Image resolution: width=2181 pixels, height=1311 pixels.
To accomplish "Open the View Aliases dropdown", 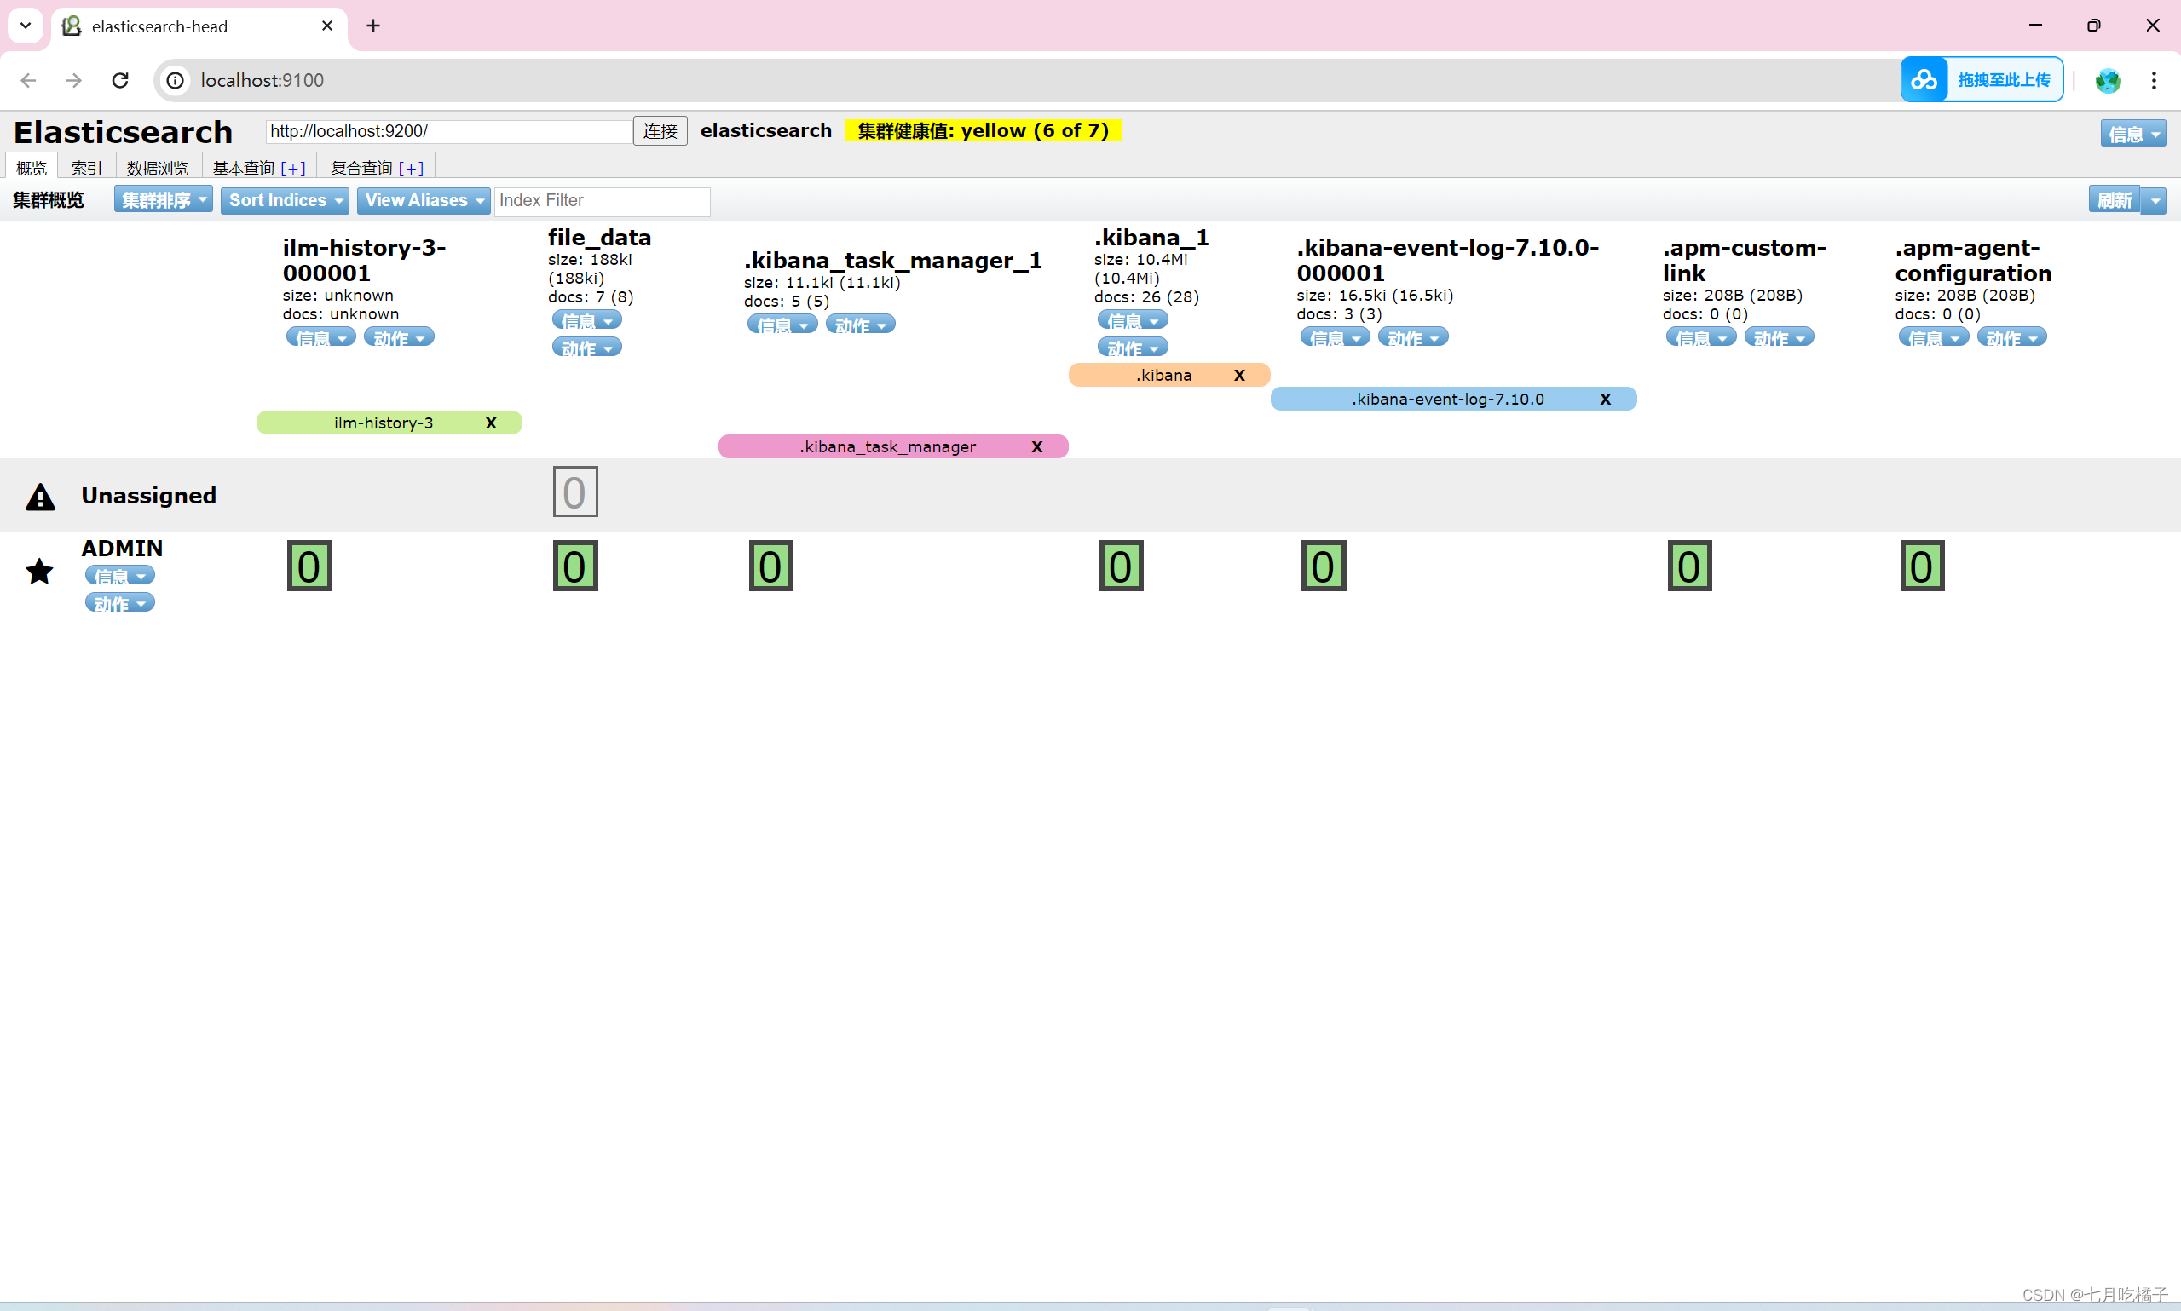I will coord(424,200).
